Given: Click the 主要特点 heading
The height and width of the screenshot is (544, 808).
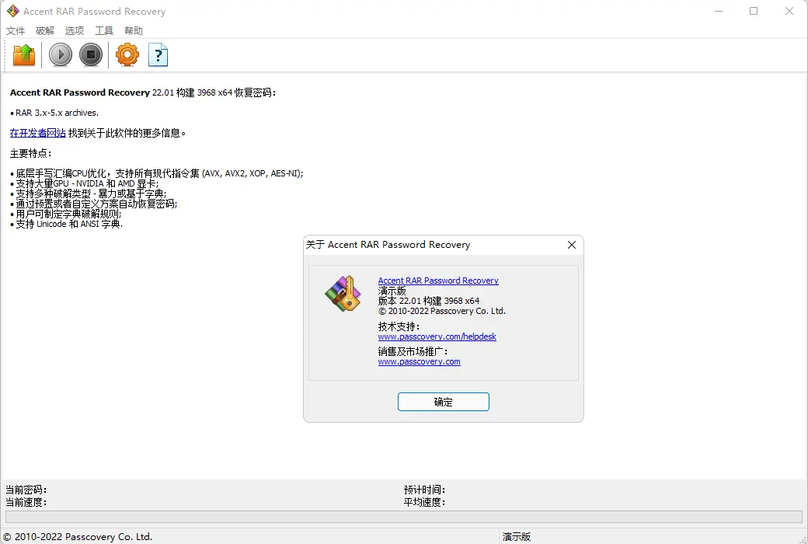Looking at the screenshot, I should (x=30, y=153).
